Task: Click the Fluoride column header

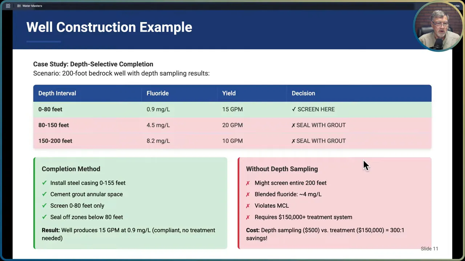Action: 157,93
